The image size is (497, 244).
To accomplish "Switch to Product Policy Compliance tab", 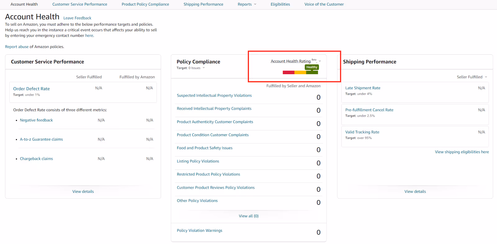I will coord(145,4).
